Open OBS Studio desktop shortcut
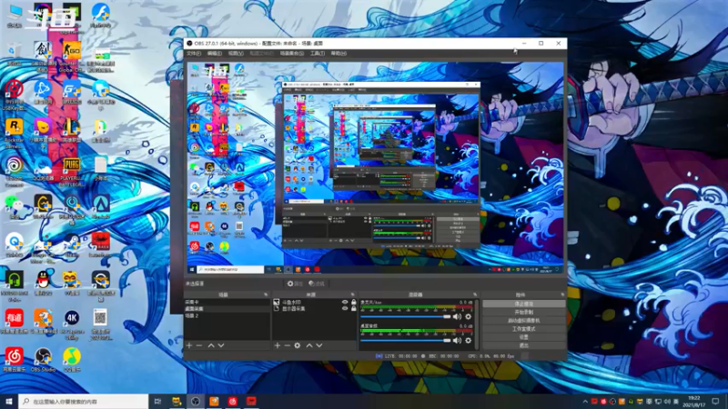 (43, 360)
